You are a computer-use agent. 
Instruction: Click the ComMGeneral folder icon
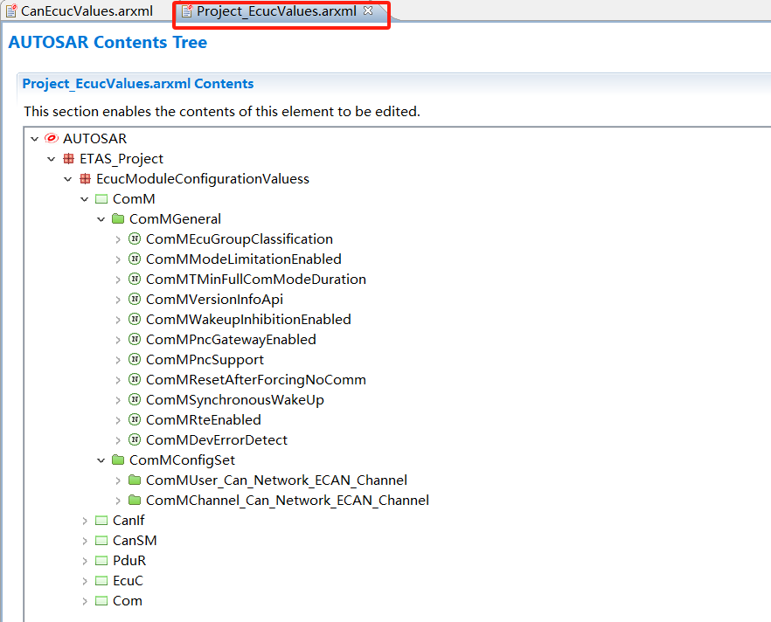(x=118, y=219)
